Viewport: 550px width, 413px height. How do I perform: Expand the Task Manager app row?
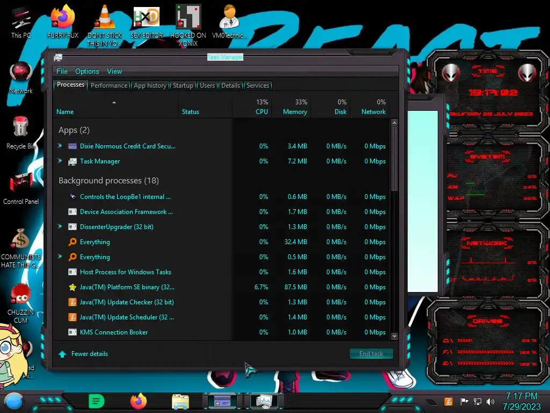click(x=60, y=160)
